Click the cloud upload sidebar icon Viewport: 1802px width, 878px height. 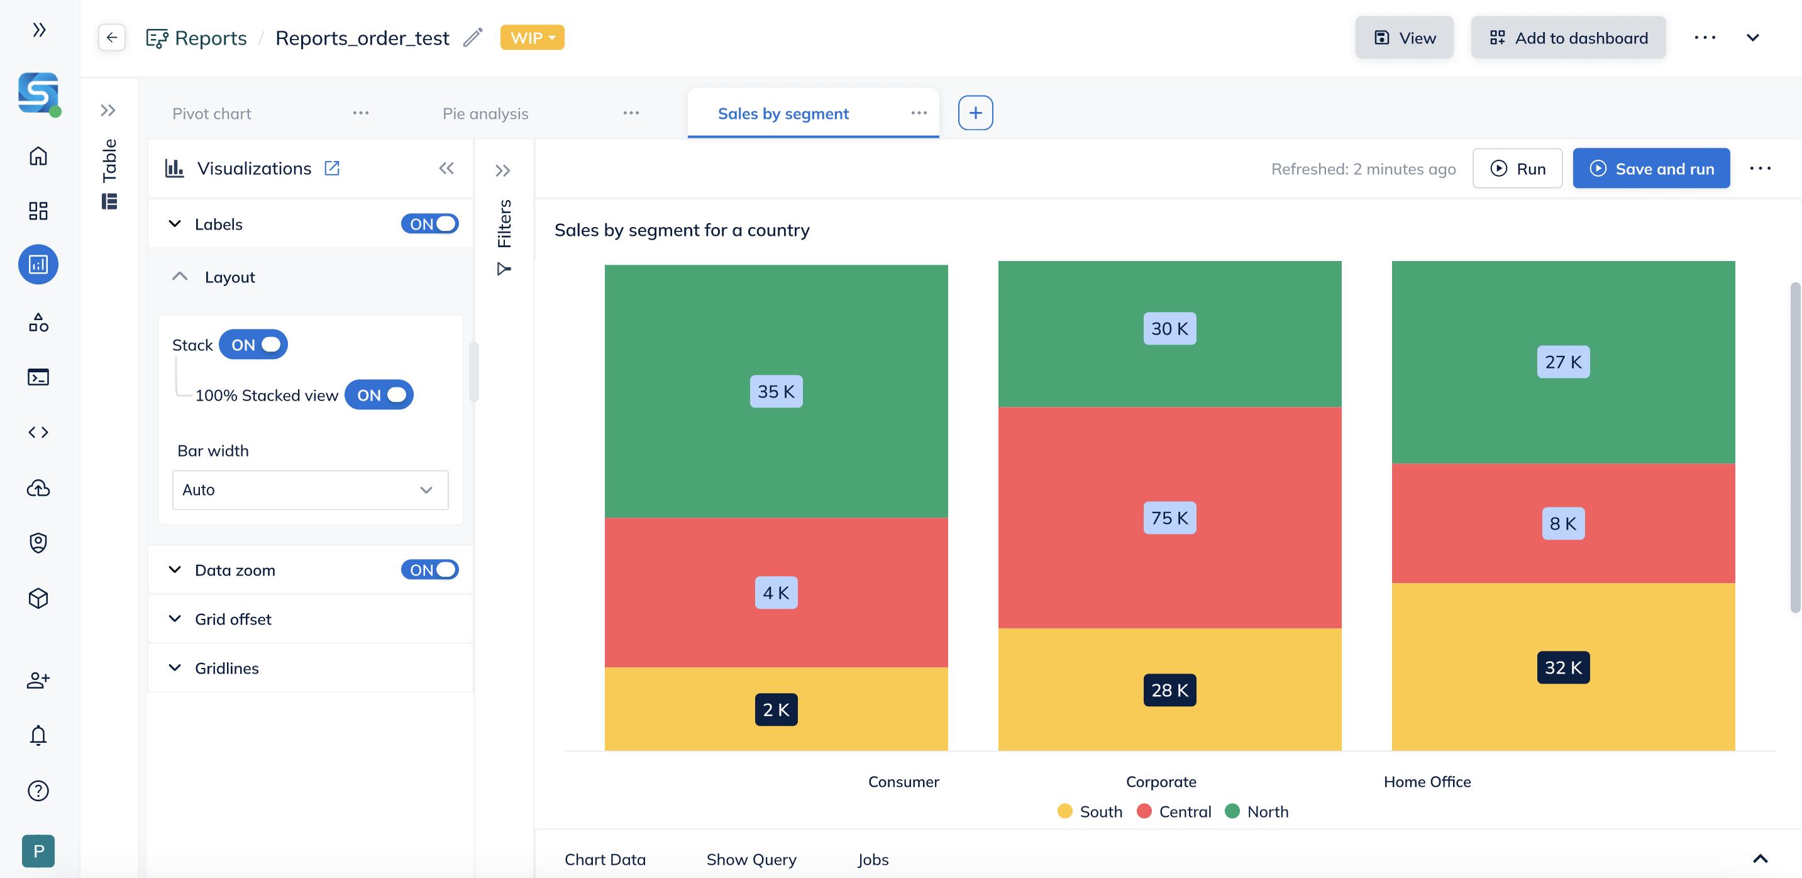pos(38,487)
